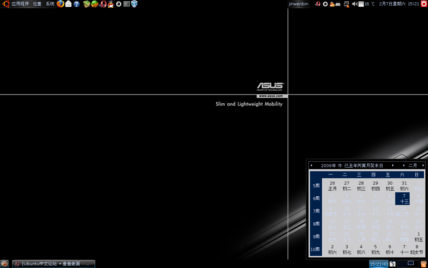Image resolution: width=428 pixels, height=268 pixels.
Task: Click the window selector icon beside clock
Action: [393, 264]
